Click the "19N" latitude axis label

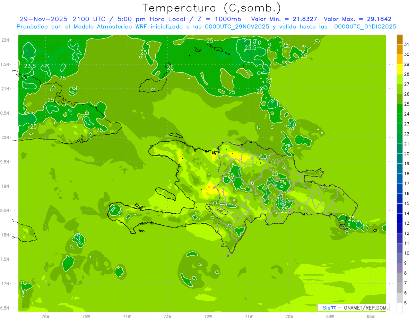[6, 186]
